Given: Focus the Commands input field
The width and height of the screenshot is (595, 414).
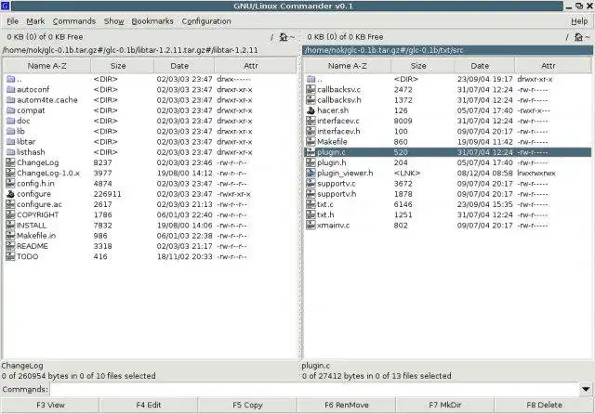Looking at the screenshot, I should (x=315, y=389).
